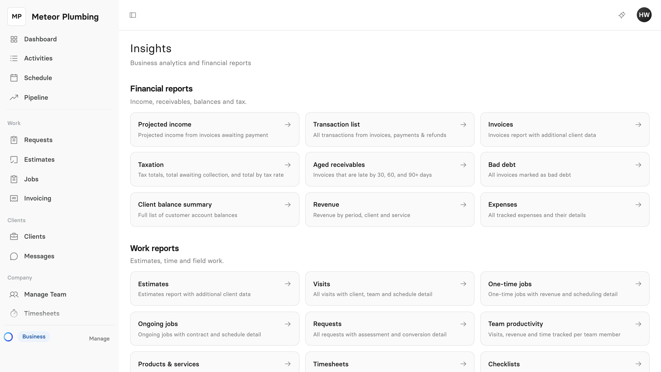Click the Requests clipboard icon

14,140
